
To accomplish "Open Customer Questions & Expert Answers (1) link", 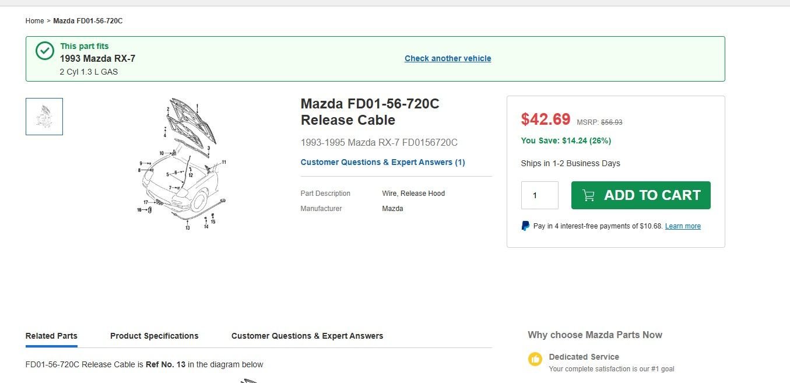I will click(x=382, y=162).
